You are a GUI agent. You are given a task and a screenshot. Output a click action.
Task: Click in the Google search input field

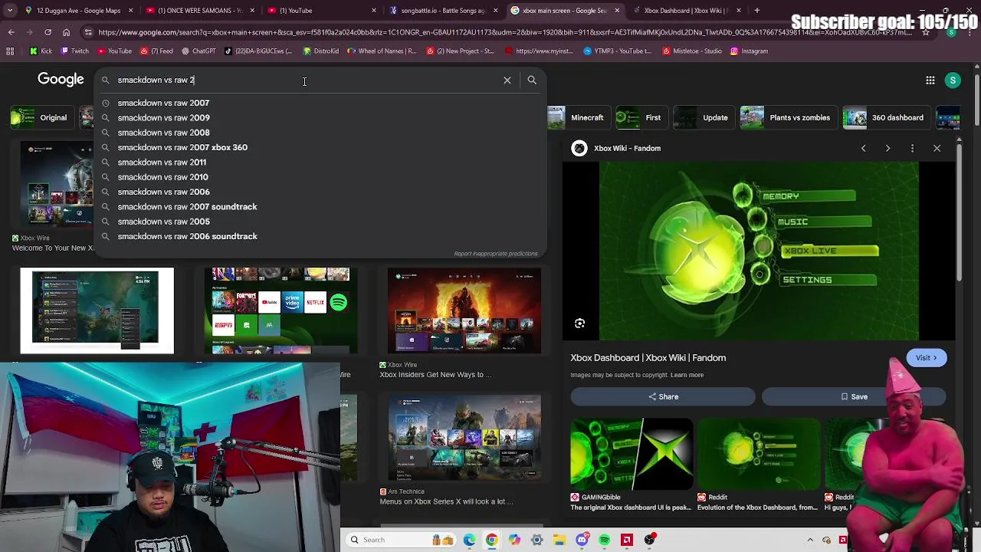pos(305,80)
